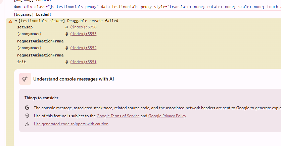Open the Google Privacy Policy link
The width and height of the screenshot is (281, 146).
coord(167,116)
